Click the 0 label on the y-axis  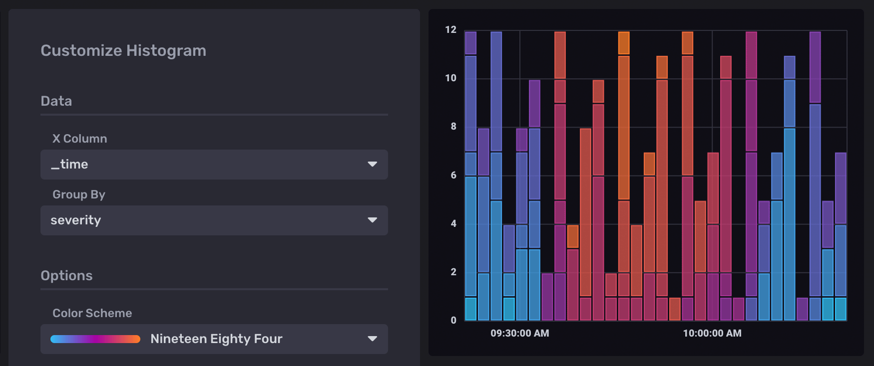tap(453, 320)
